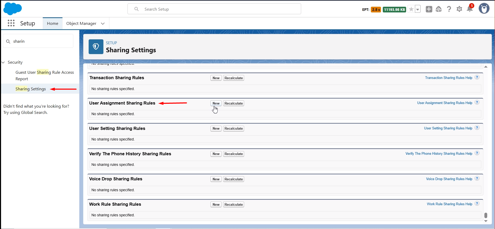495x229 pixels.
Task: Click Recalculate for Work Rule Sharing Rules
Action: click(234, 204)
